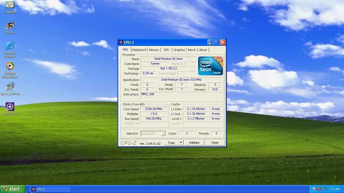The height and width of the screenshot is (193, 344).
Task: Click the Tools button
Action: pyautogui.click(x=171, y=143)
